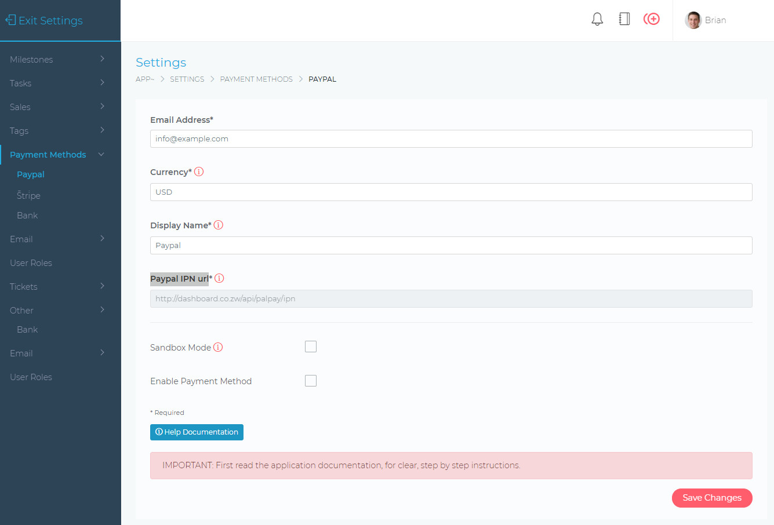Open the Paypal IPN url info icon
This screenshot has width=774, height=525.
pyautogui.click(x=219, y=278)
